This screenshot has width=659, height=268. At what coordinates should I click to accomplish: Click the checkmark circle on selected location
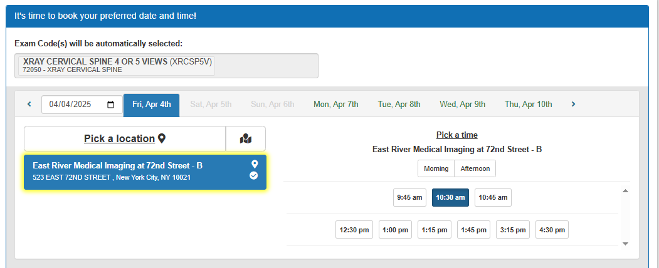(254, 175)
